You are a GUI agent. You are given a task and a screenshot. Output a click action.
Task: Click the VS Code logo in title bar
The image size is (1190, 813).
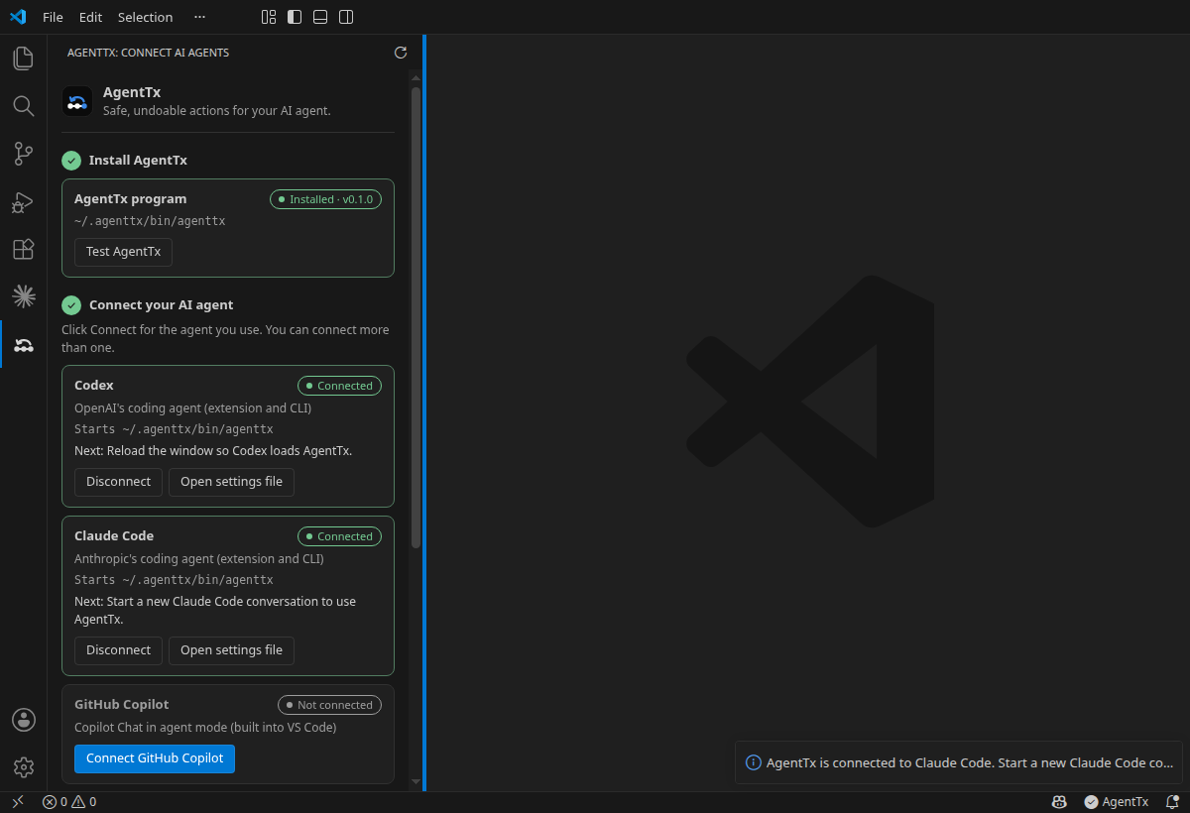[18, 17]
